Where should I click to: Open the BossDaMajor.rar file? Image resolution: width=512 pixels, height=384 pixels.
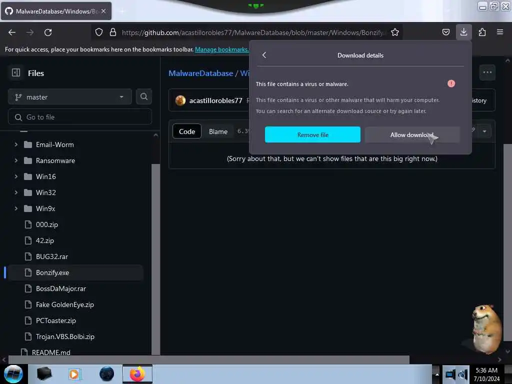coord(60,288)
